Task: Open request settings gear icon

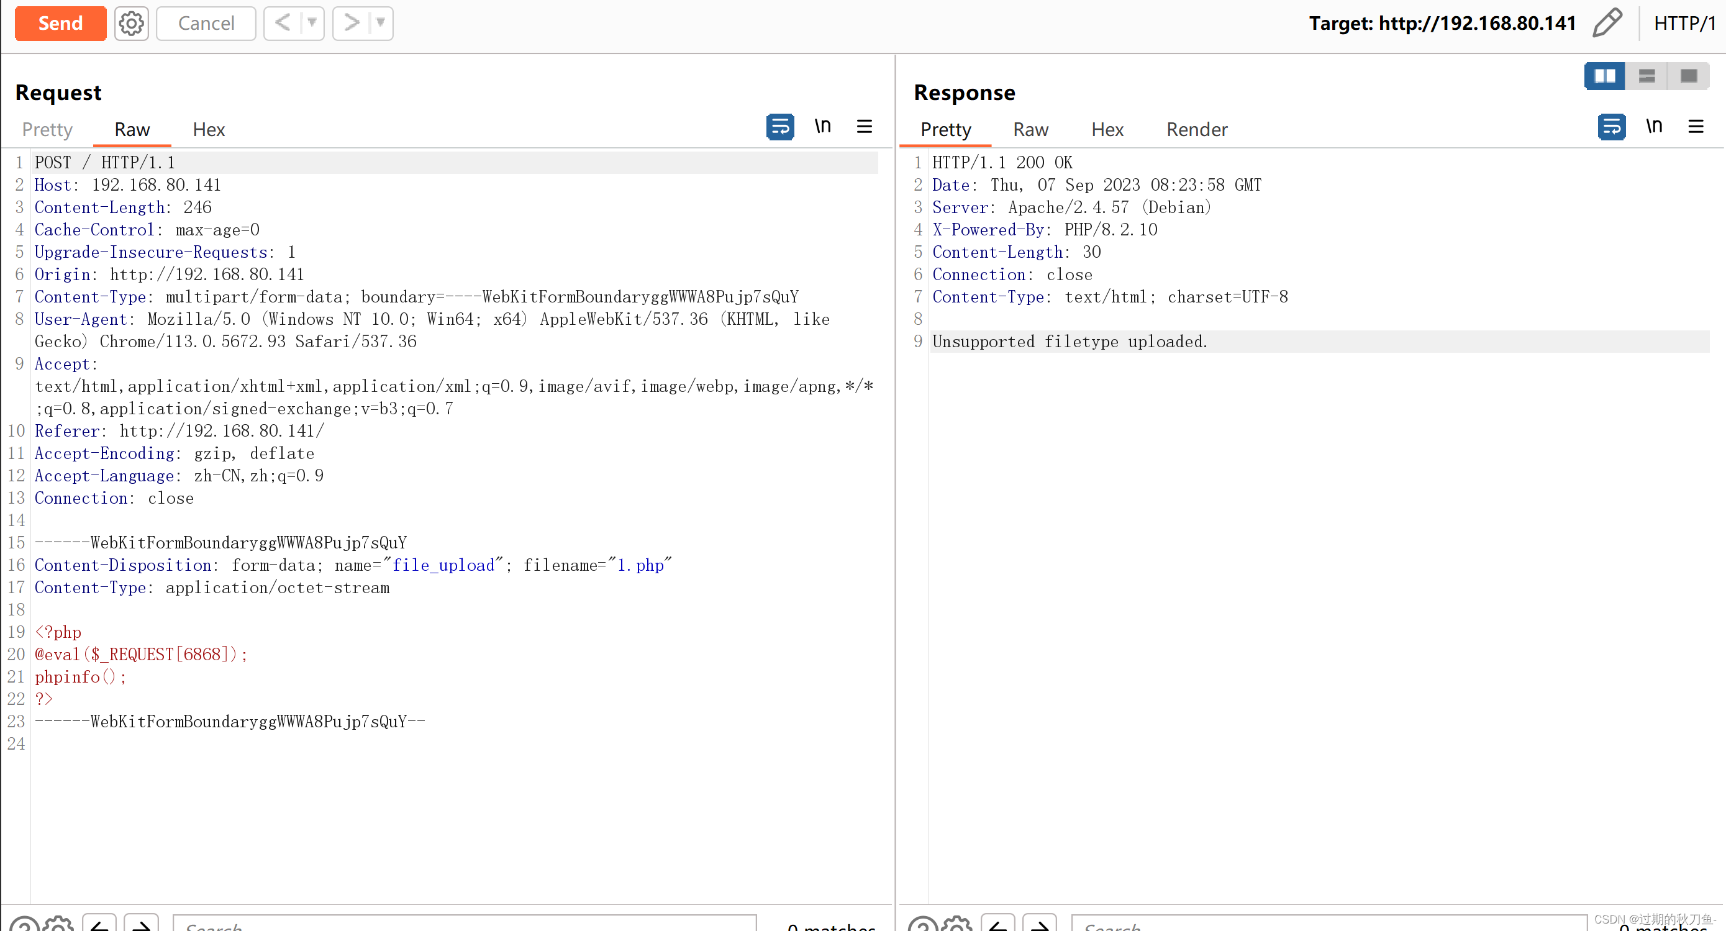Action: click(x=131, y=24)
